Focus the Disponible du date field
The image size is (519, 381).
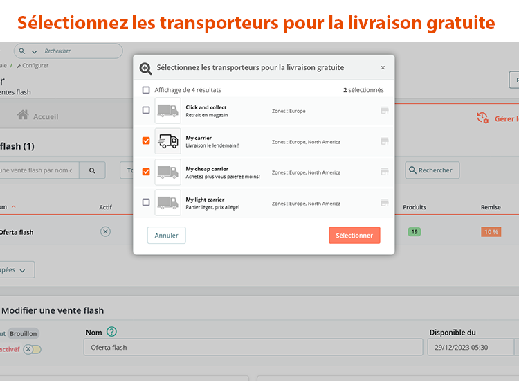pos(471,347)
